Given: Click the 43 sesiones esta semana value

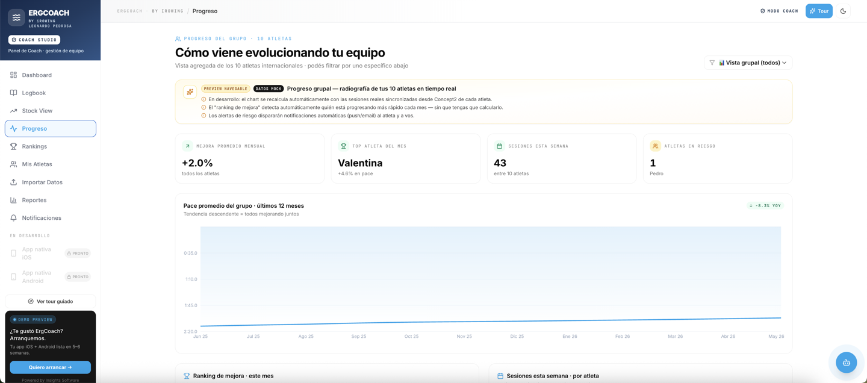Looking at the screenshot, I should [500, 163].
